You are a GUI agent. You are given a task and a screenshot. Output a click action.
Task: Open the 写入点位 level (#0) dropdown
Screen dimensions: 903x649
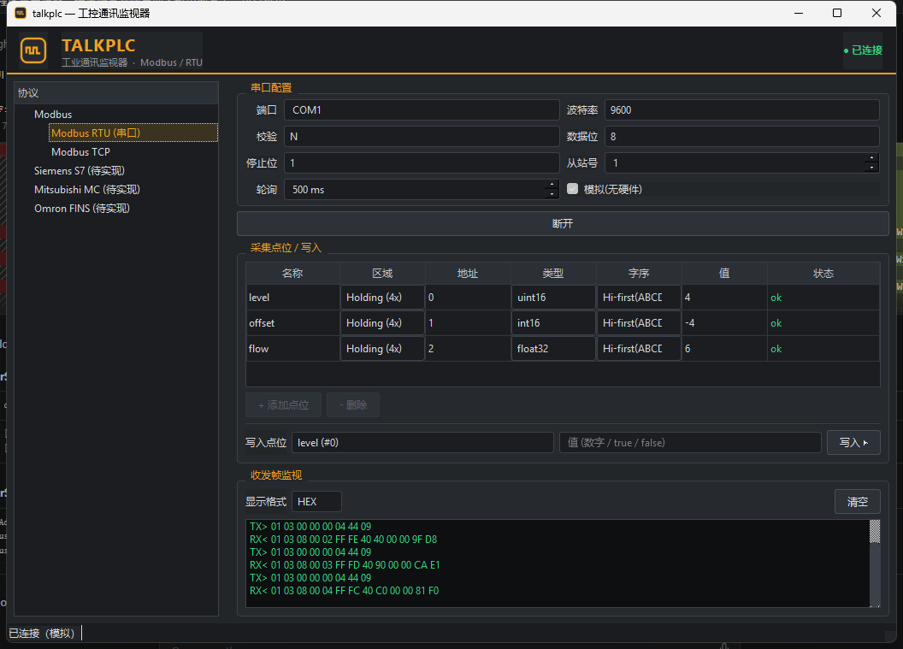(x=422, y=442)
